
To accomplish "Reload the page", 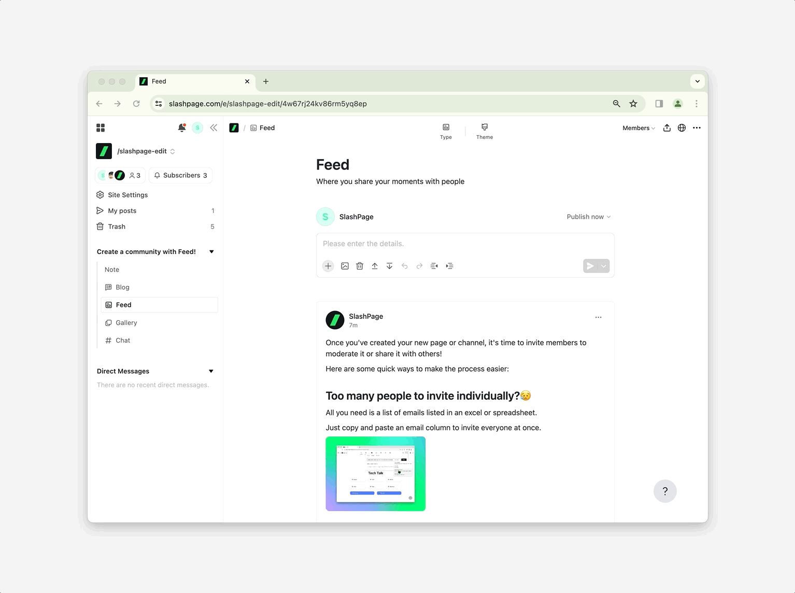I will pos(136,104).
